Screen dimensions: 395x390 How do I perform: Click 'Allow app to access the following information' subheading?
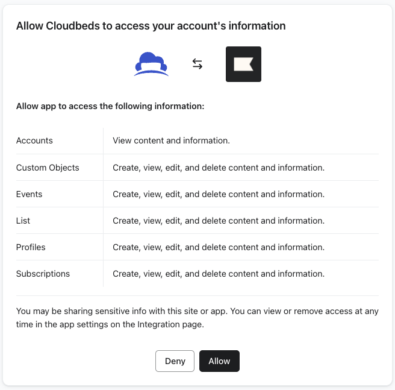click(x=110, y=107)
